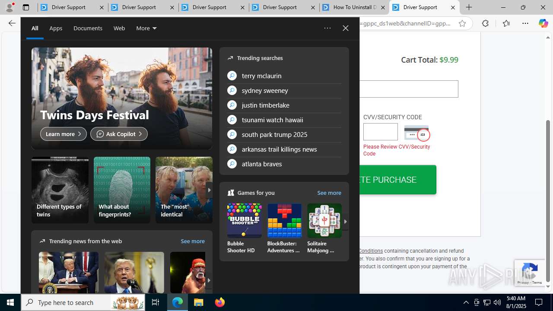553x311 pixels.
Task: Open File Explorer from the taskbar
Action: click(x=198, y=302)
